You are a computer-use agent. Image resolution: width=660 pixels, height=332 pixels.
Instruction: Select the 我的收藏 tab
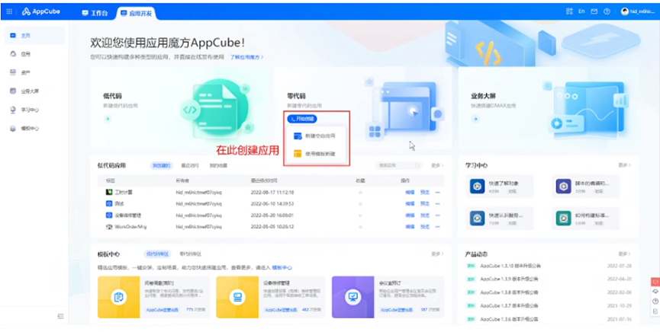click(x=218, y=165)
